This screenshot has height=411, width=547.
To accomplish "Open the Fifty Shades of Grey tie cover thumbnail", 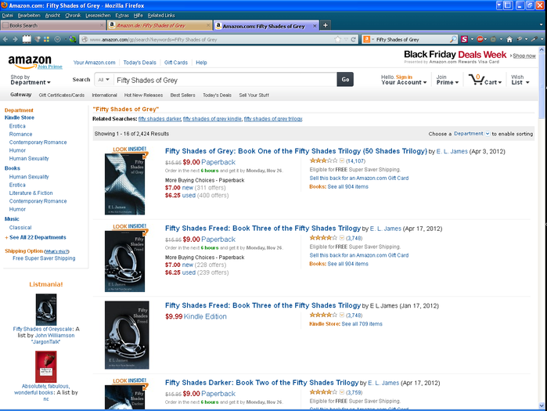I will coord(125,184).
